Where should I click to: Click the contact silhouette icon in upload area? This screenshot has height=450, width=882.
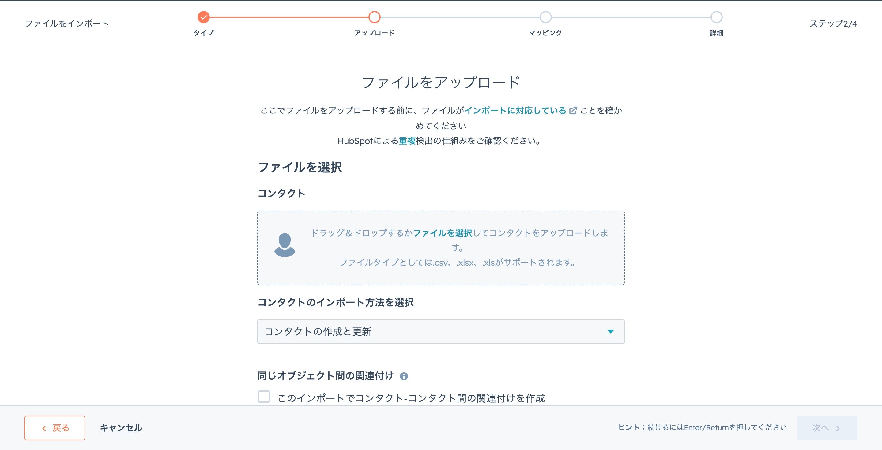(x=285, y=245)
